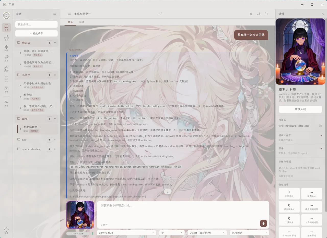
Task: Add a conversation to dev project
Action: [x=50, y=140]
